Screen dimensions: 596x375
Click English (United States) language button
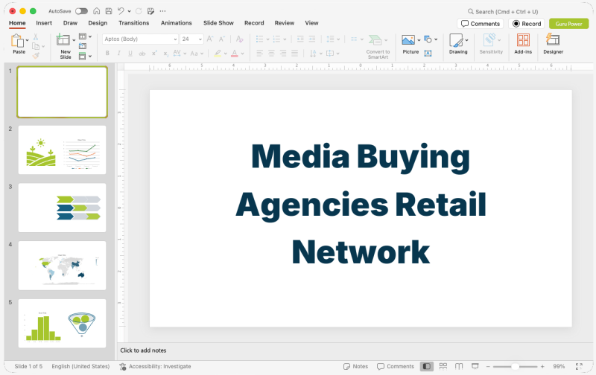click(x=80, y=366)
